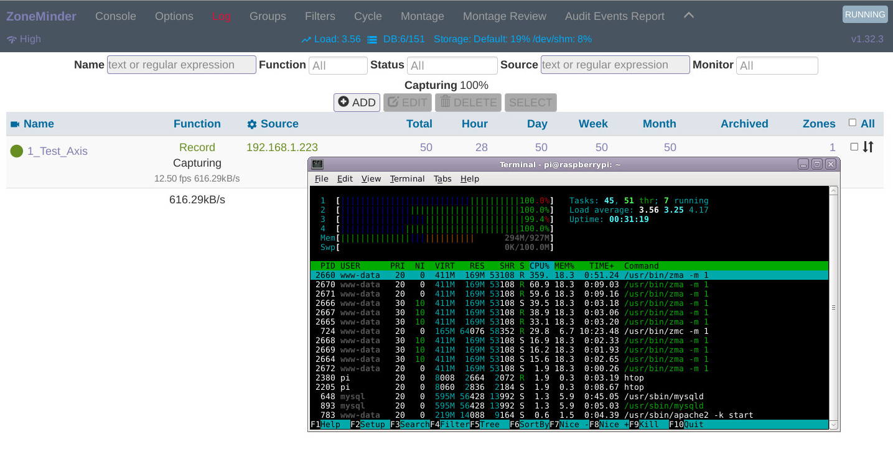
Task: Click the camera icon beside Name column
Action: tap(15, 124)
